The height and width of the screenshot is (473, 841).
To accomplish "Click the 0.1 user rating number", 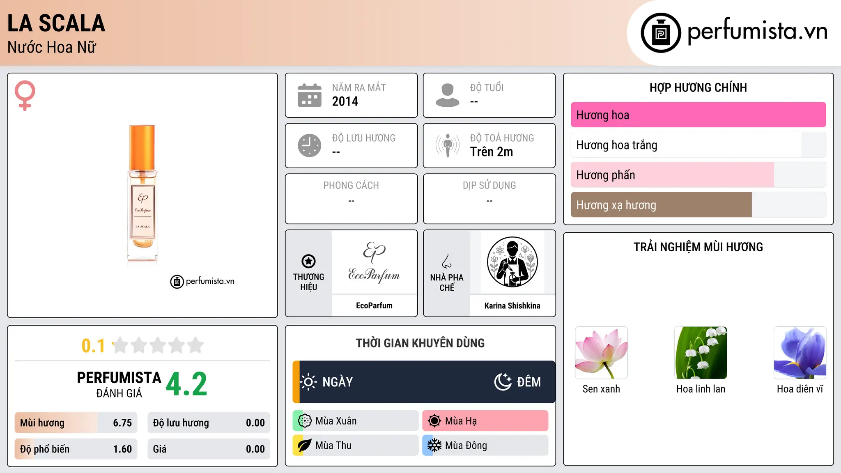I will tap(93, 346).
